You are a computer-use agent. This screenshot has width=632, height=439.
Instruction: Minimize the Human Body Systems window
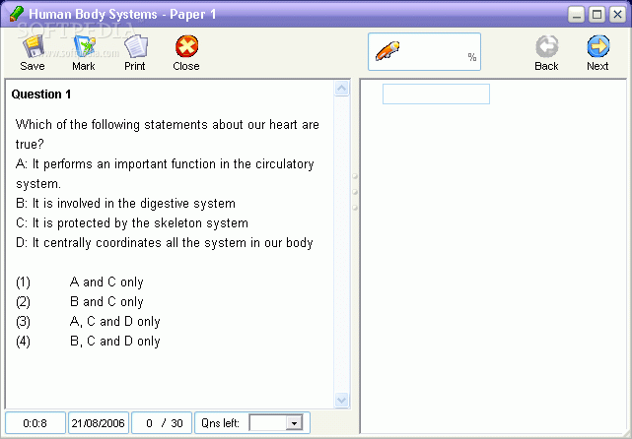pos(577,15)
